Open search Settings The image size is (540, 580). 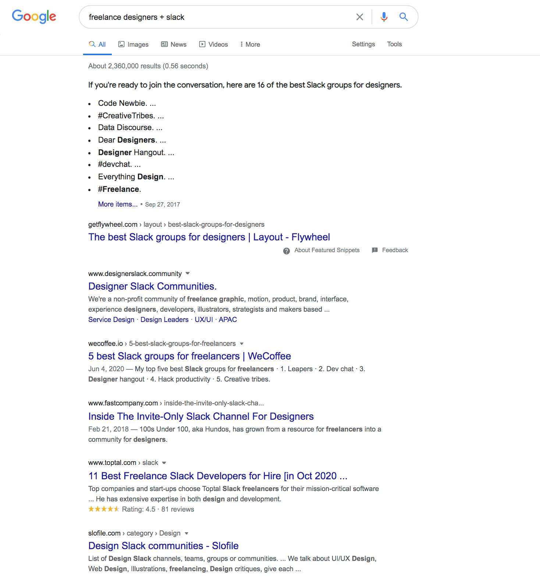[x=363, y=44]
